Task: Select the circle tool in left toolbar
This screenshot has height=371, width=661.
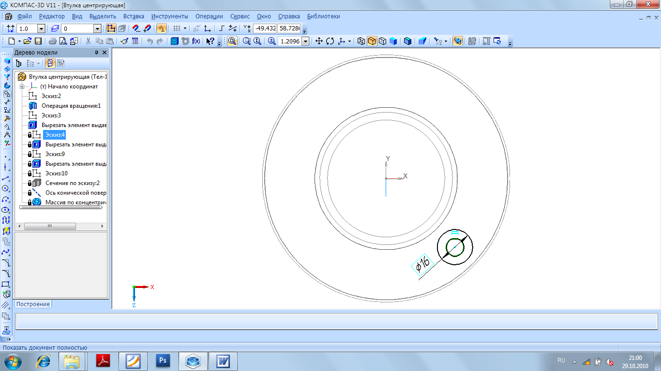Action: click(6, 188)
